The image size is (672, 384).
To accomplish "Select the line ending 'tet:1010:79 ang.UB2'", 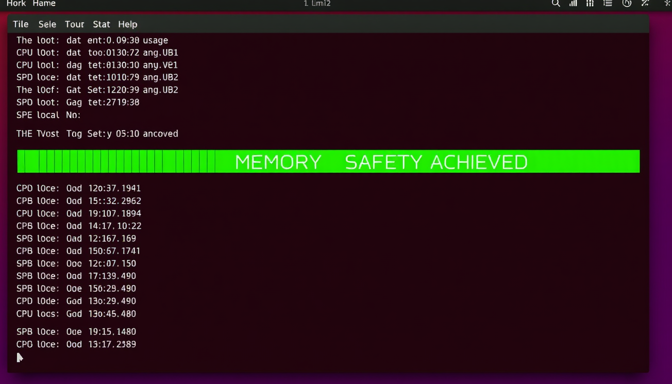I will pyautogui.click(x=97, y=77).
